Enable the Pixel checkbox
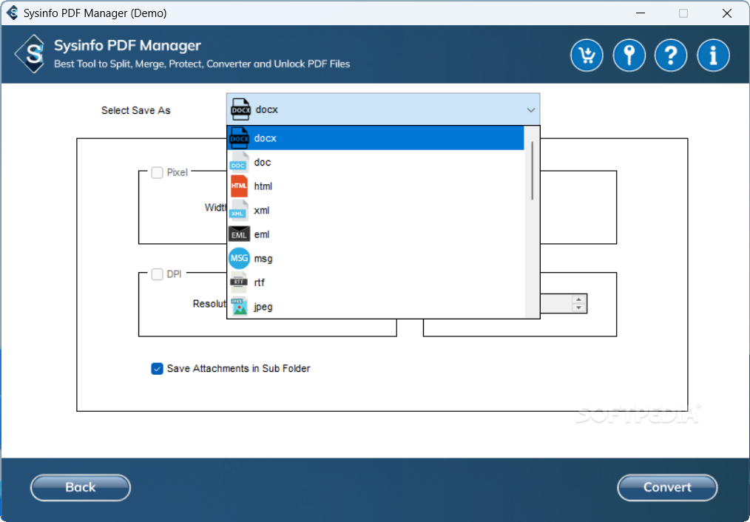Viewport: 750px width, 522px height. [157, 172]
